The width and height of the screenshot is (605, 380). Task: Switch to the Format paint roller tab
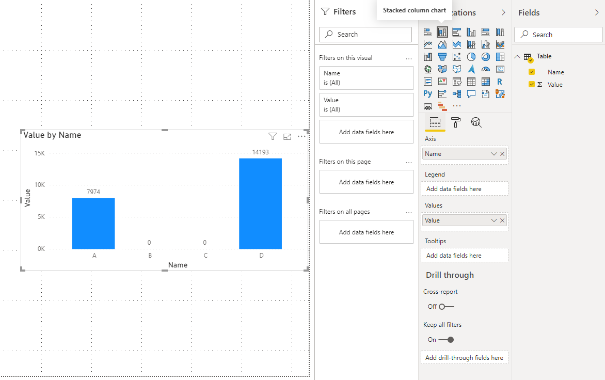456,122
